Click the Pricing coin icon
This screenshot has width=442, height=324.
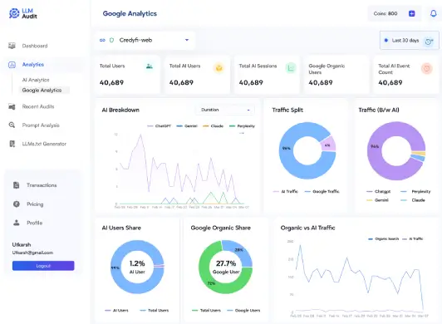coord(17,204)
